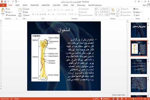Collapse the ribbon arrow
Image resolution: width=150 pixels, height=100 pixels.
[x=148, y=19]
